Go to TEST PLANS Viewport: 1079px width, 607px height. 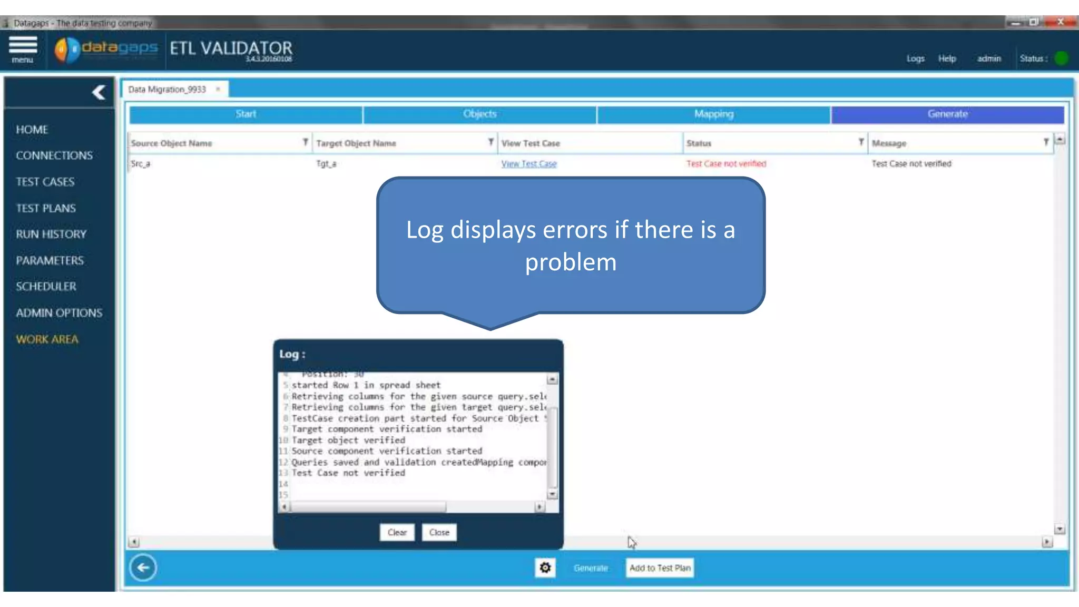(x=46, y=208)
